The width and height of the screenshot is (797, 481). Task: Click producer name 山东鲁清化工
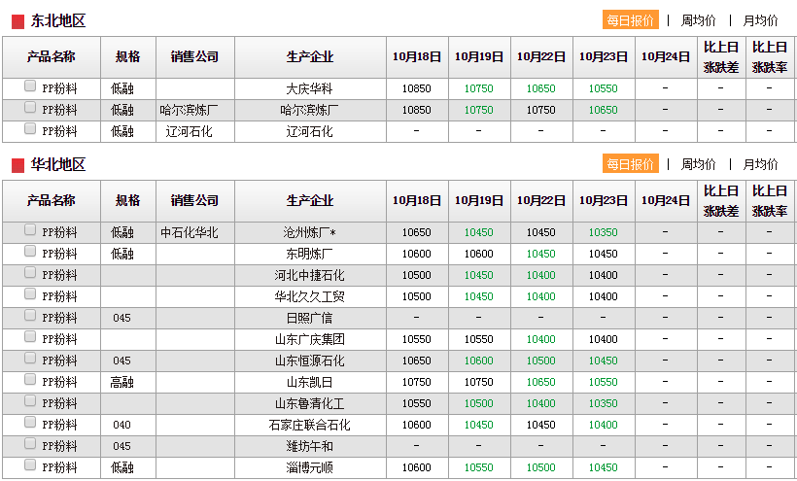(309, 403)
